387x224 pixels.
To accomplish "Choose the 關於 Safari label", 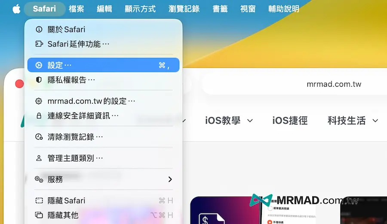I will click(66, 30).
